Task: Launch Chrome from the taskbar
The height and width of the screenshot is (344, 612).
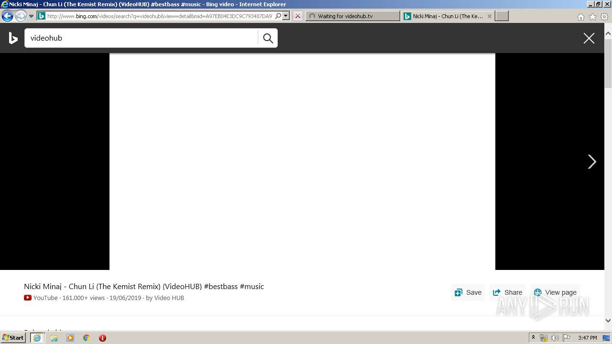Action: click(x=87, y=338)
